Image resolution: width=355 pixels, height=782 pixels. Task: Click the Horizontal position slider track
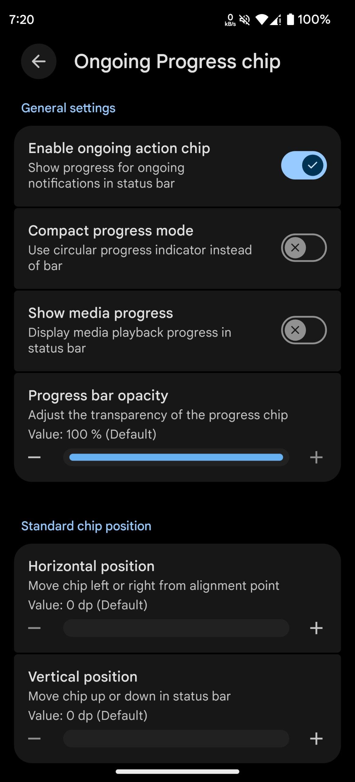(x=176, y=628)
